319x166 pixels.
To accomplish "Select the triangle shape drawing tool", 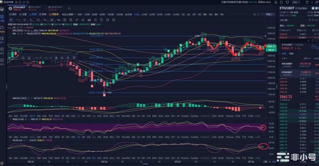I will tap(32, 20).
